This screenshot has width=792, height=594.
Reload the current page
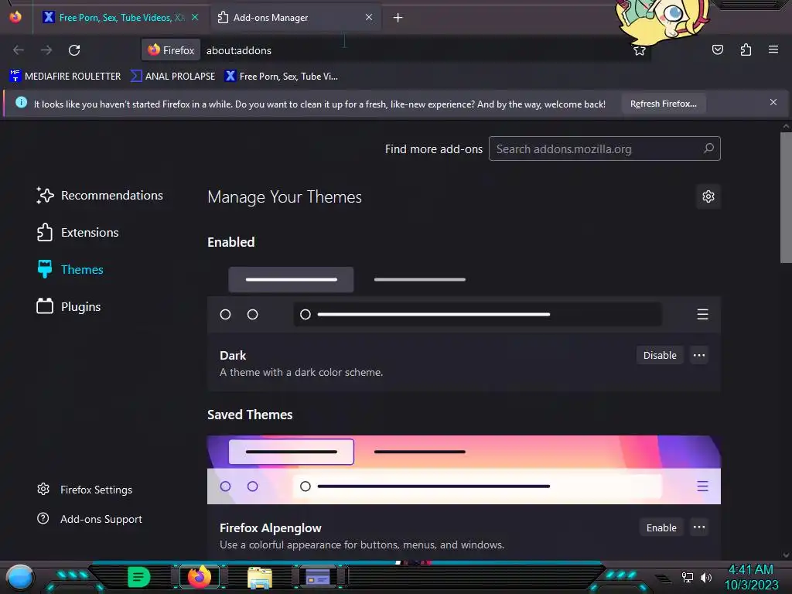[74, 50]
